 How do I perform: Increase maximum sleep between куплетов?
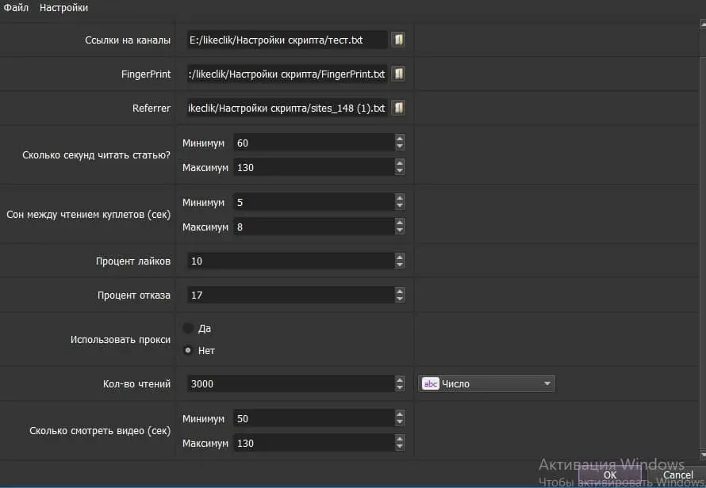point(400,223)
